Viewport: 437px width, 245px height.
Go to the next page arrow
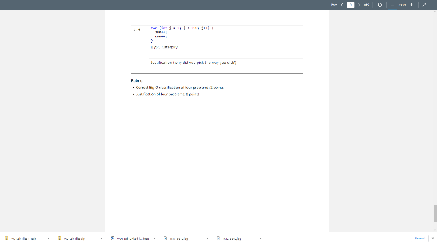point(359,5)
